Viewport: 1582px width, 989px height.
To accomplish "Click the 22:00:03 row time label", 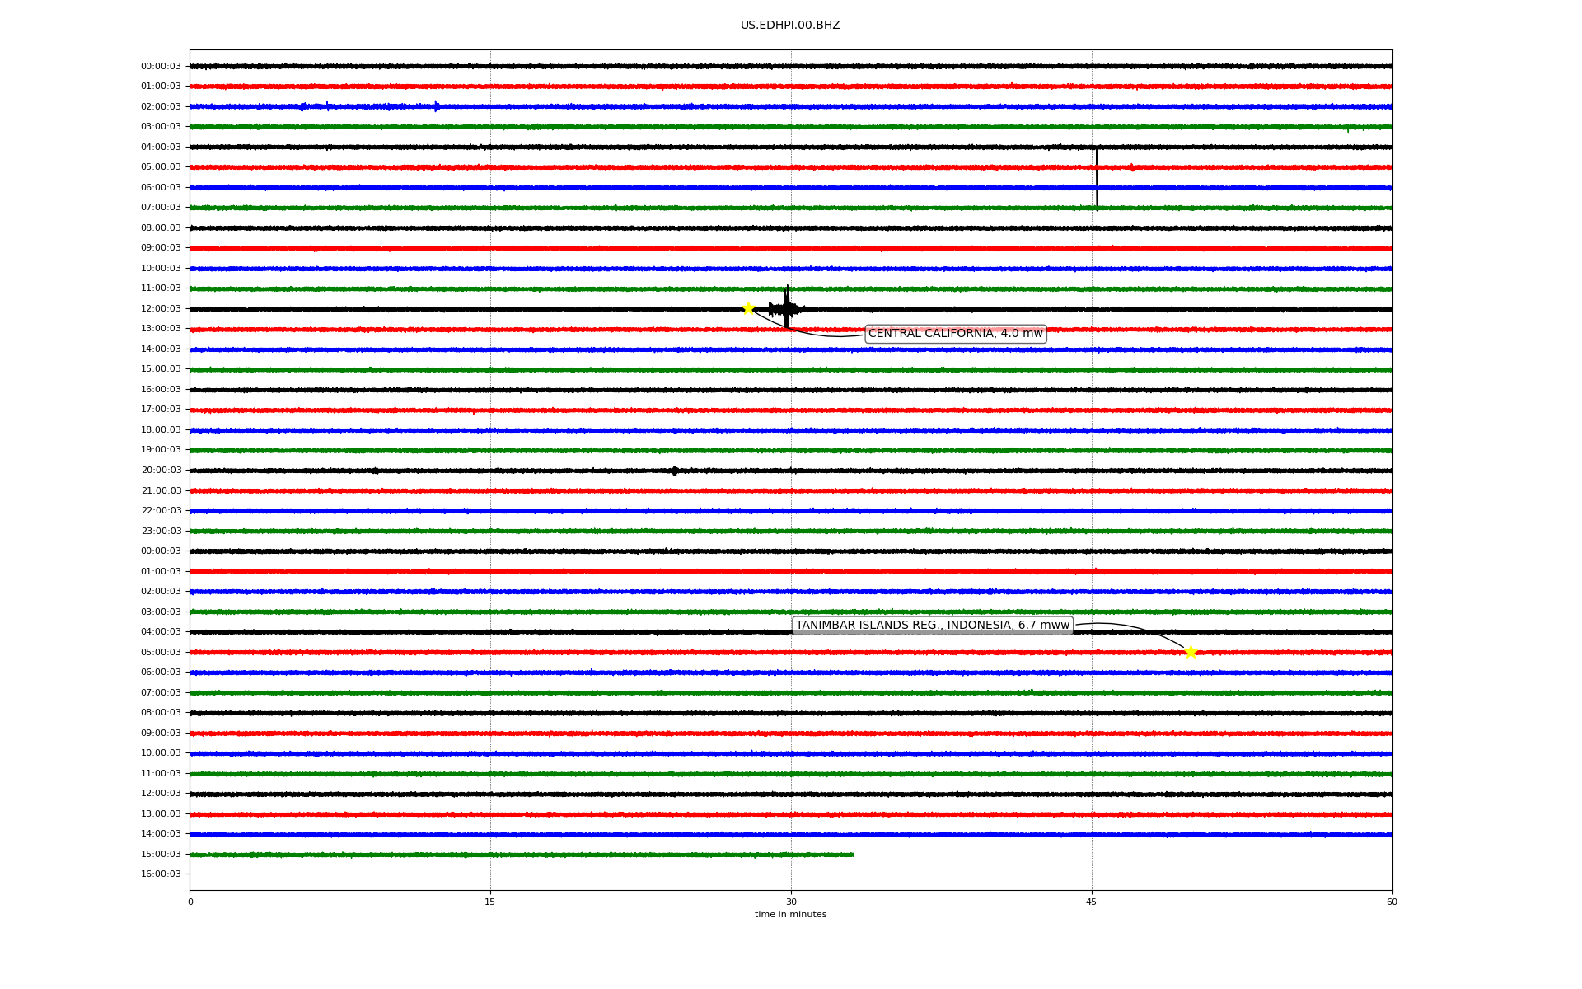I will click(x=161, y=511).
